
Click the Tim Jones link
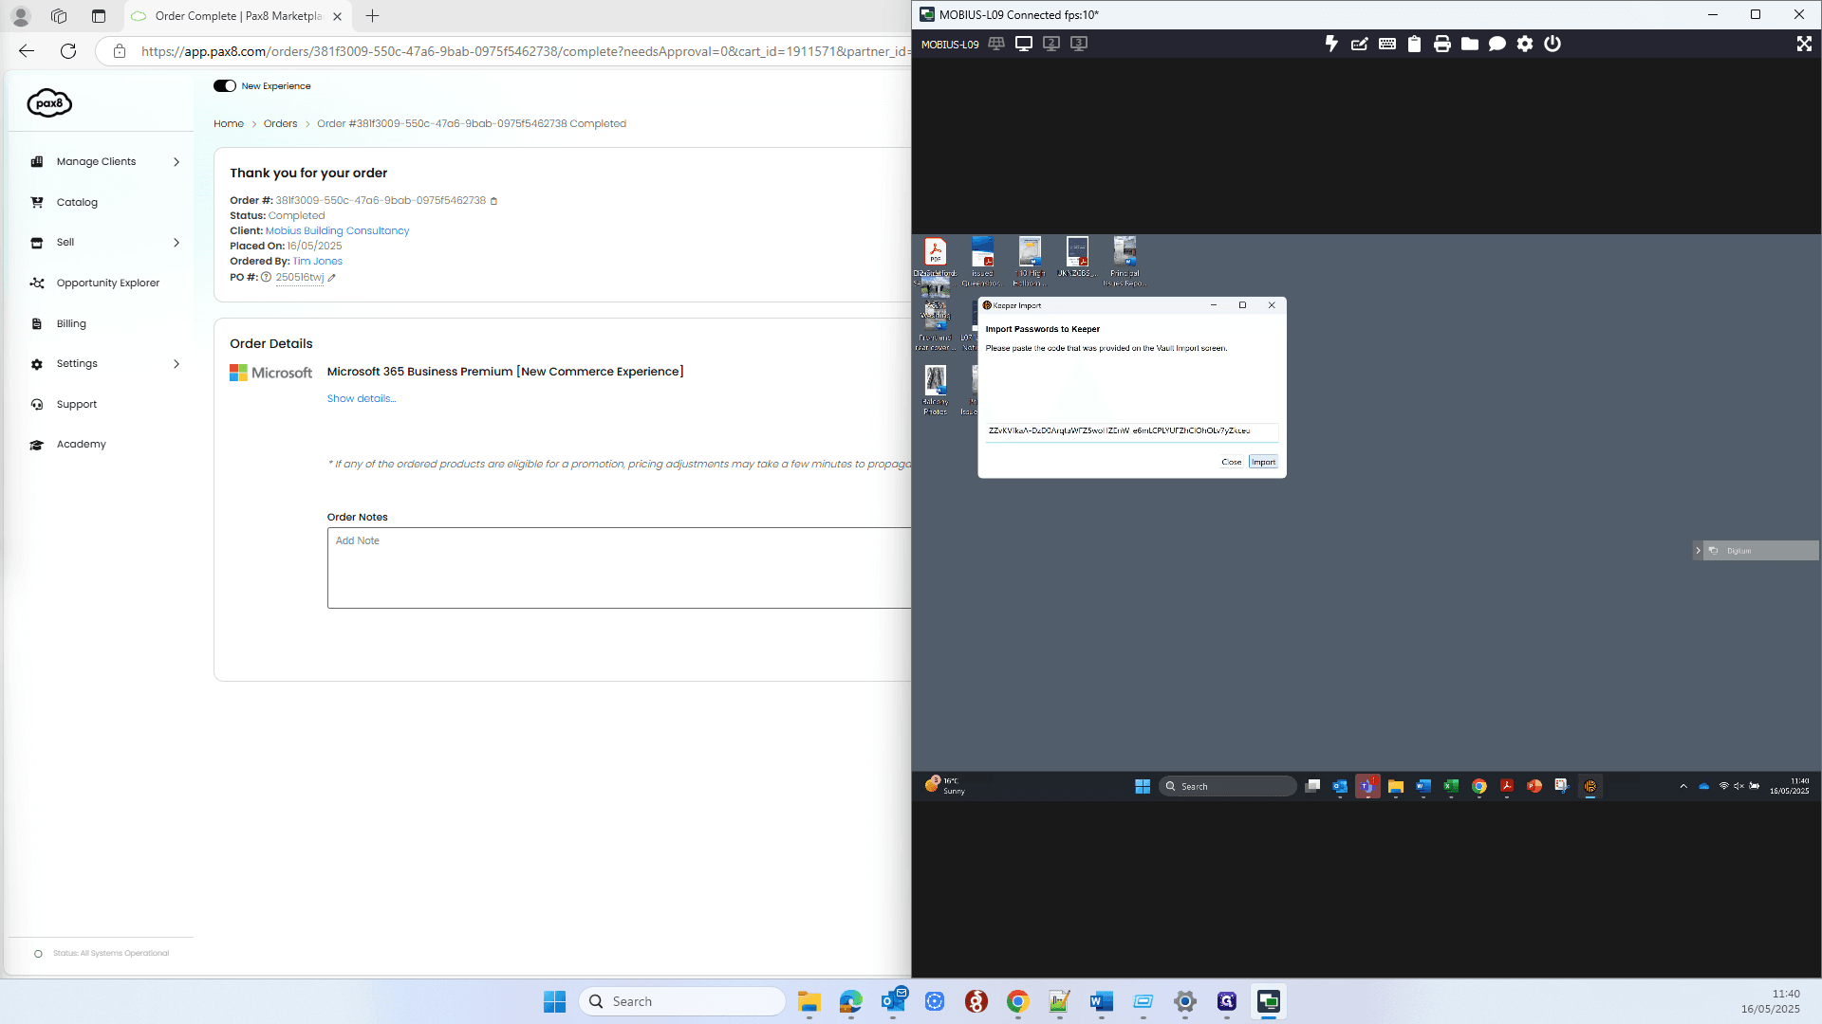click(x=318, y=262)
